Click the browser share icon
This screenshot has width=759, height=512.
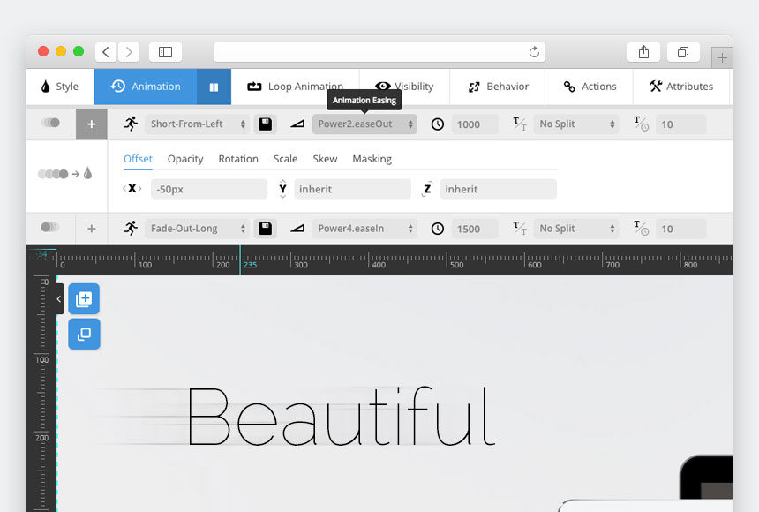tap(643, 52)
